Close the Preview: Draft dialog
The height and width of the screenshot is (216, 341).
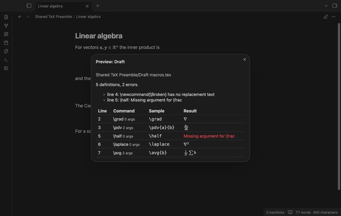245,59
